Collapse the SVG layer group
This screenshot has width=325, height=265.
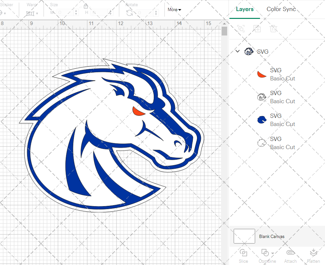(238, 51)
